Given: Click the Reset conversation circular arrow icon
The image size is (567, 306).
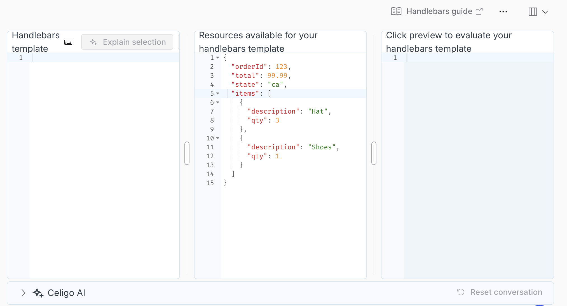Looking at the screenshot, I should (x=461, y=292).
